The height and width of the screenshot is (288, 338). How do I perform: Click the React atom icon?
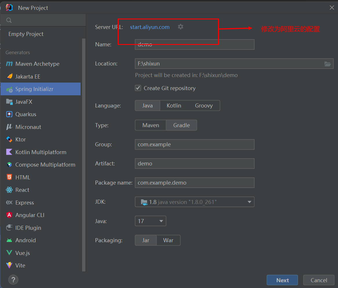(9, 190)
